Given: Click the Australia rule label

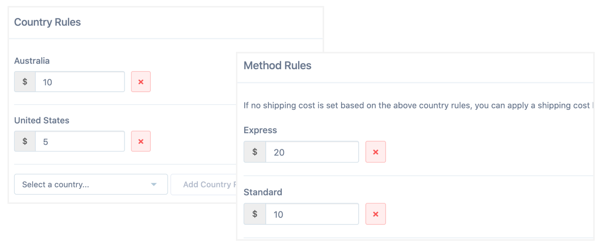Looking at the screenshot, I should click(x=32, y=61).
